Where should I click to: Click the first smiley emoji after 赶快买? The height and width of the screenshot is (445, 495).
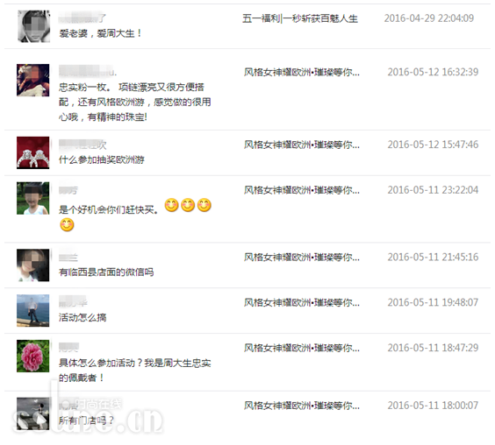tap(171, 205)
